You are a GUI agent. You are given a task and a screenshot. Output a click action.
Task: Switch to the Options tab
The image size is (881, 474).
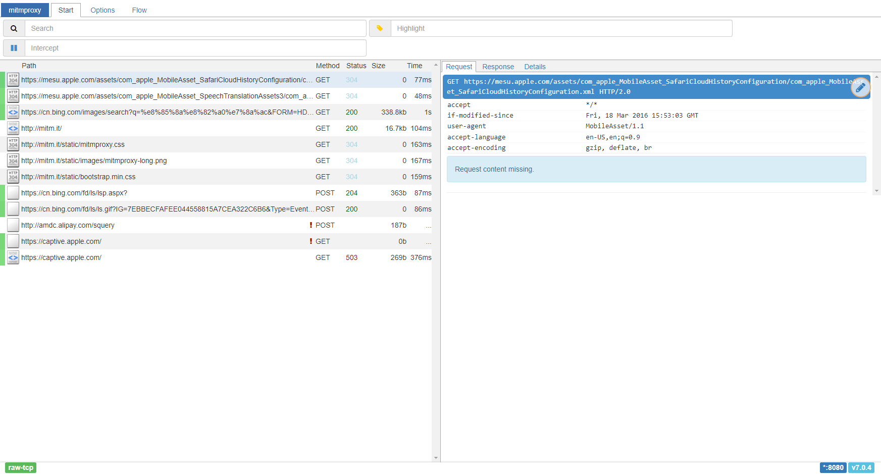point(102,10)
